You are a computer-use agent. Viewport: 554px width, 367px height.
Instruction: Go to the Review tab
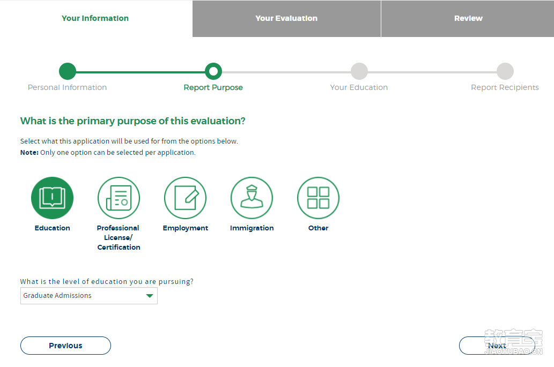point(468,18)
